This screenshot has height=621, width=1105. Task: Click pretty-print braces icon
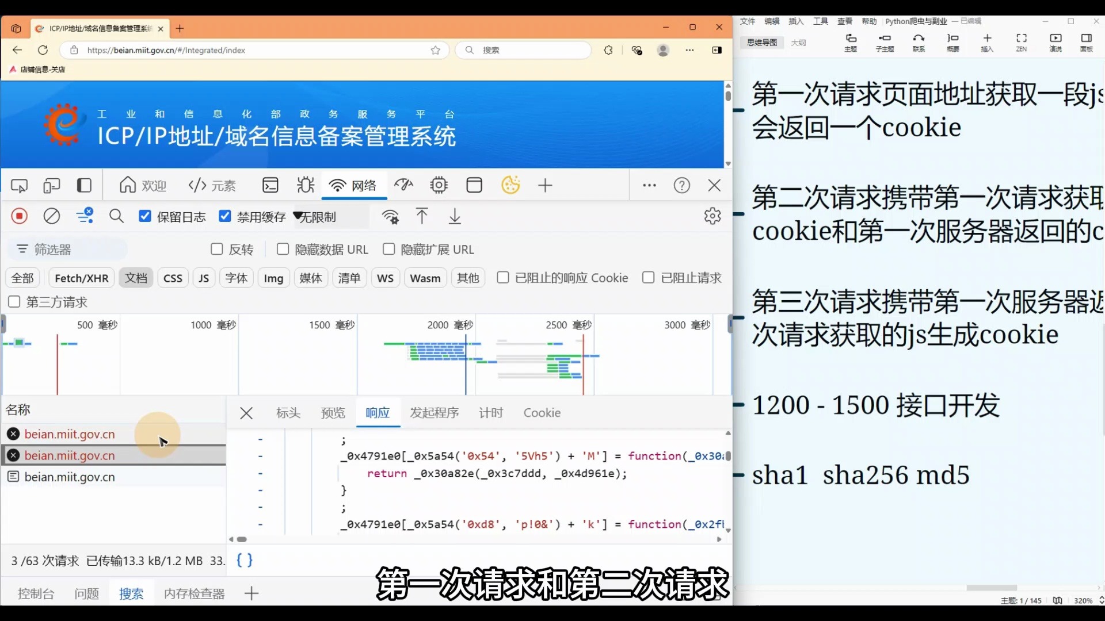(245, 560)
